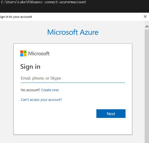This screenshot has height=143, width=149.
Task: Click the scroll up arrow on the scrollbar
Action: coord(147,27)
